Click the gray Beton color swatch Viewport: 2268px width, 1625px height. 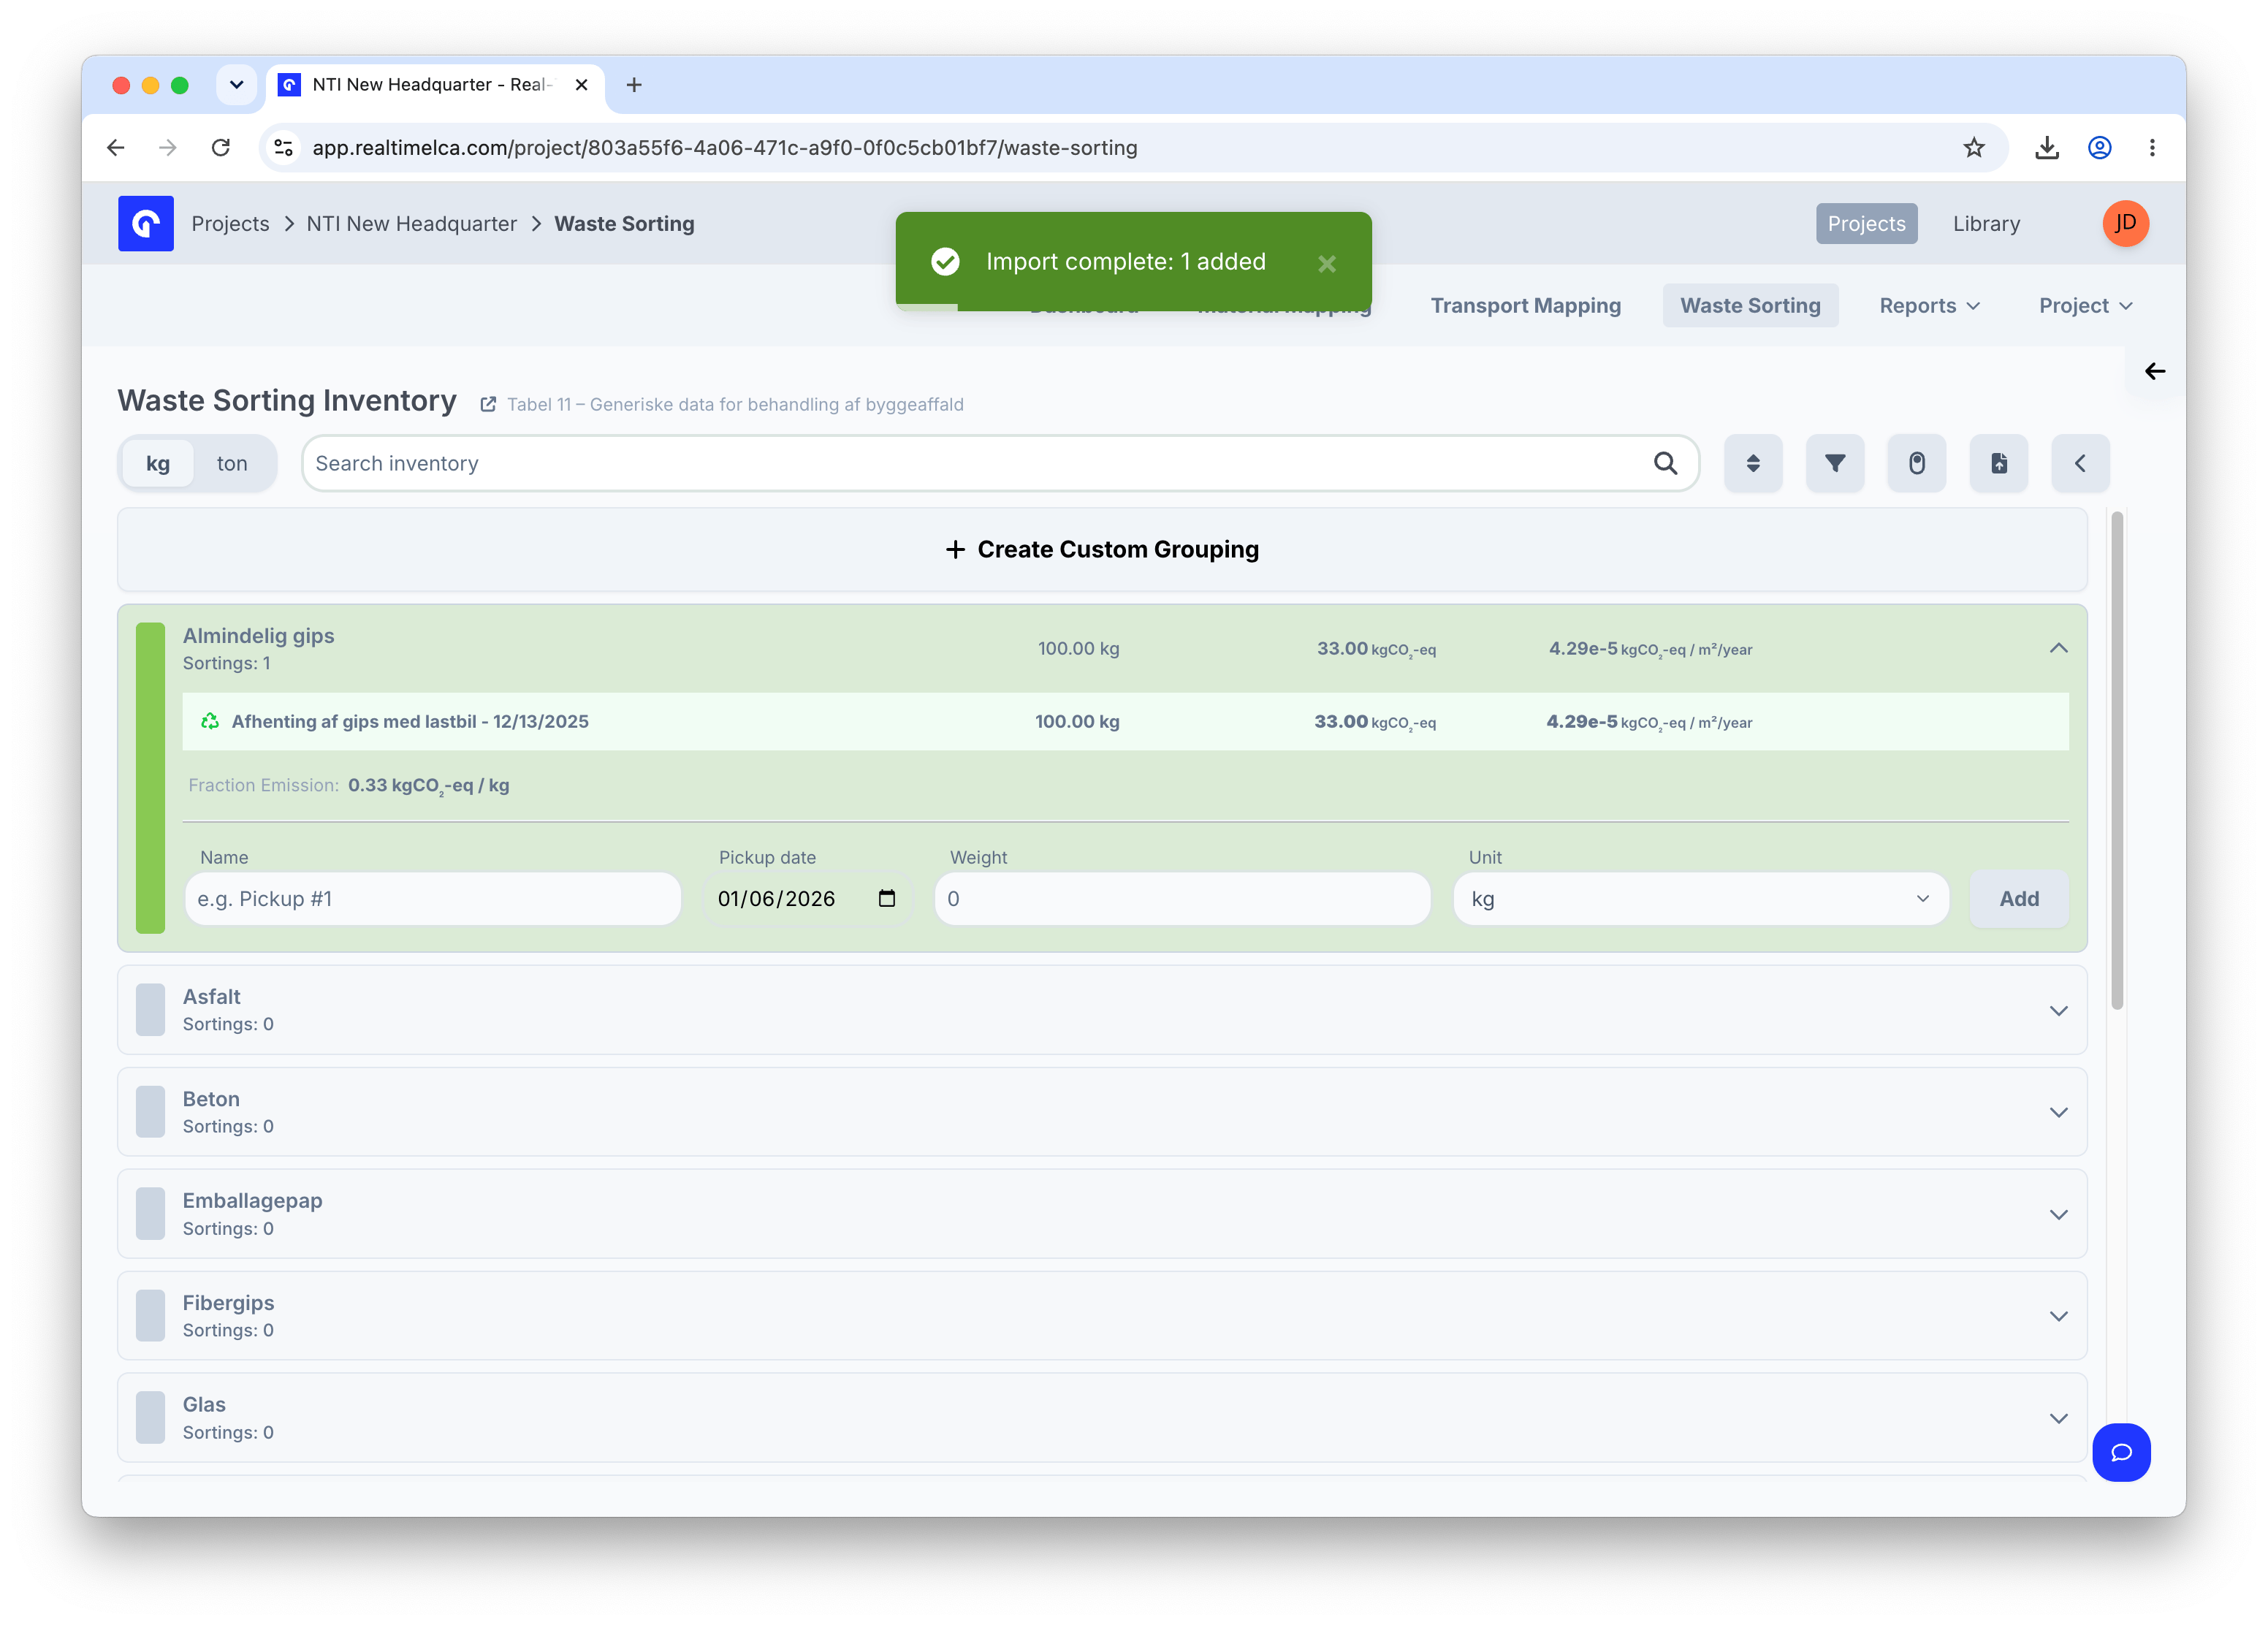tap(150, 1112)
